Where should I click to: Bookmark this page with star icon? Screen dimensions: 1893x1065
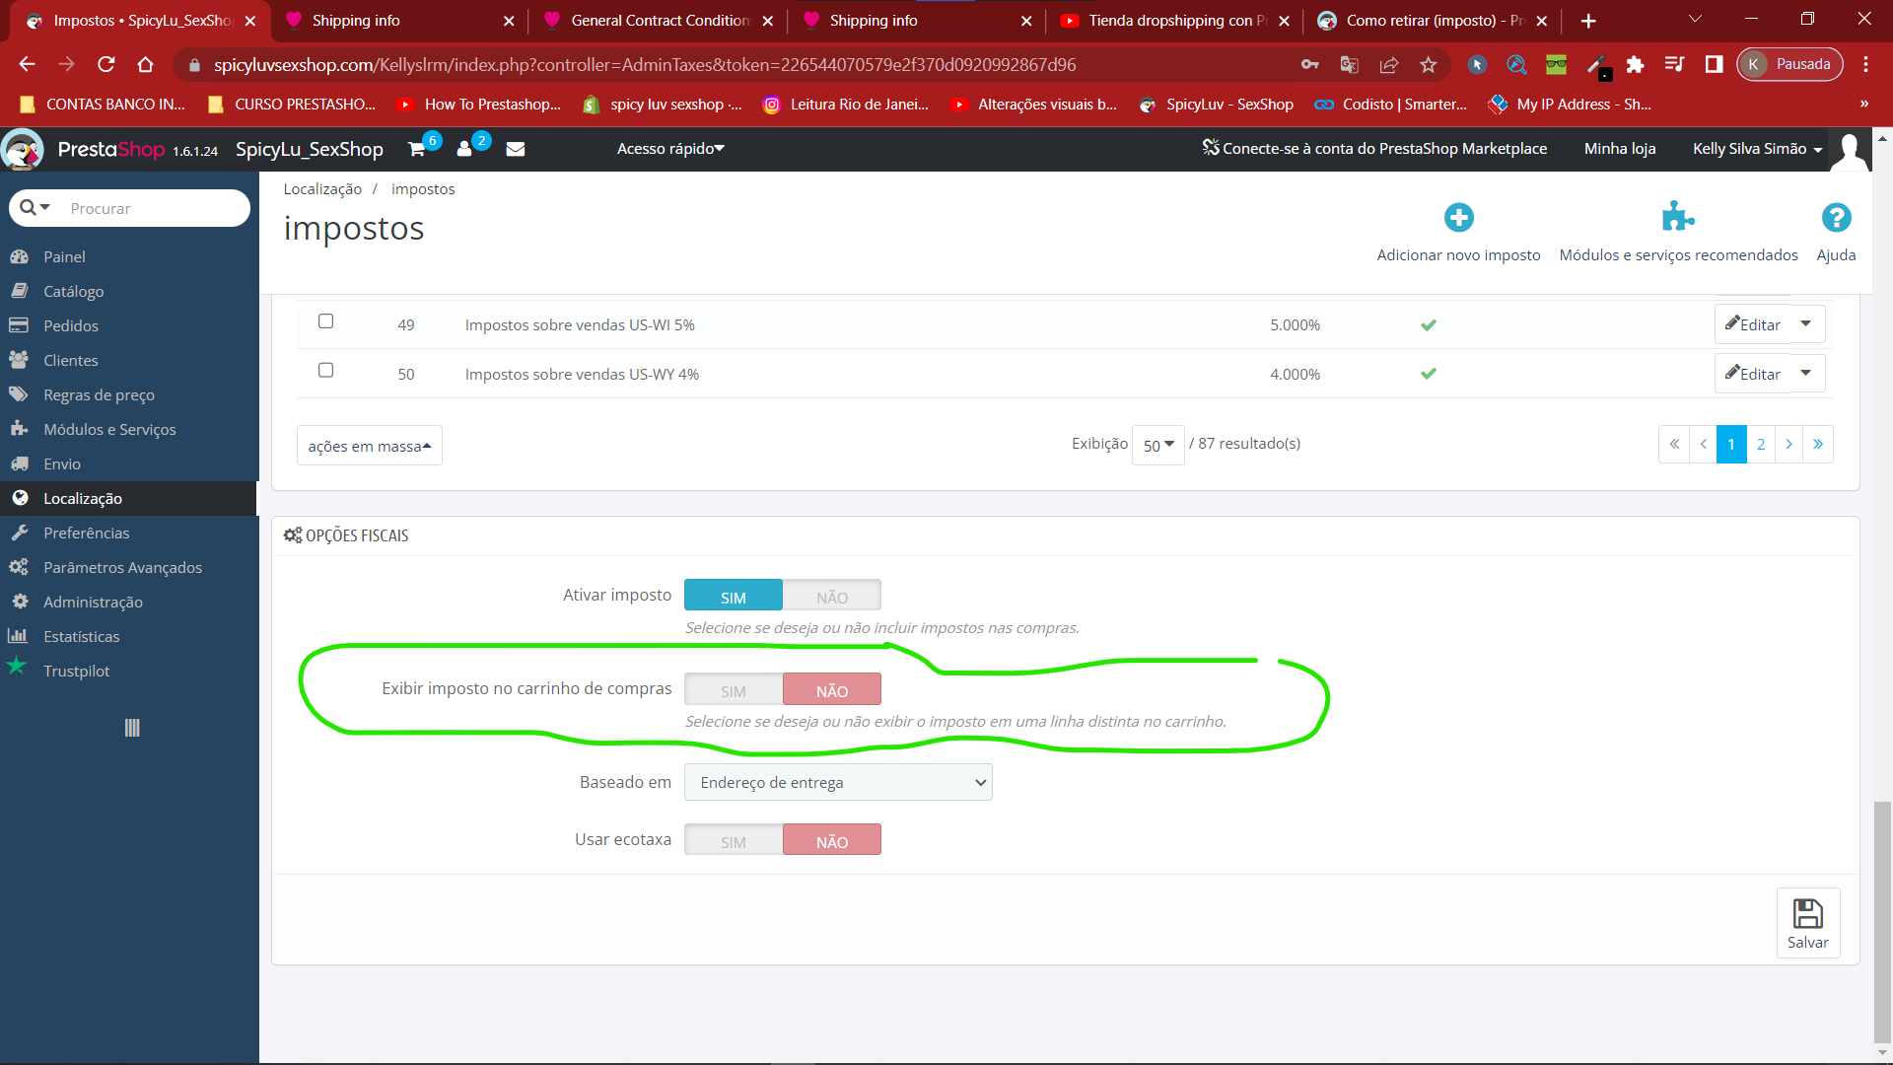tap(1428, 64)
